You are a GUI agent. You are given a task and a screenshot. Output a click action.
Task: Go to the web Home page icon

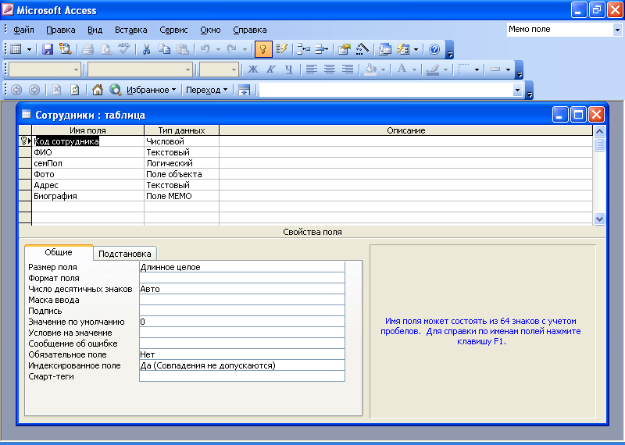tap(97, 90)
